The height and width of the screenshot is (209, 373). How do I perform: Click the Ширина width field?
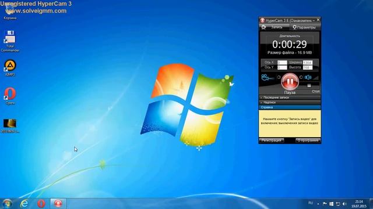click(x=307, y=63)
